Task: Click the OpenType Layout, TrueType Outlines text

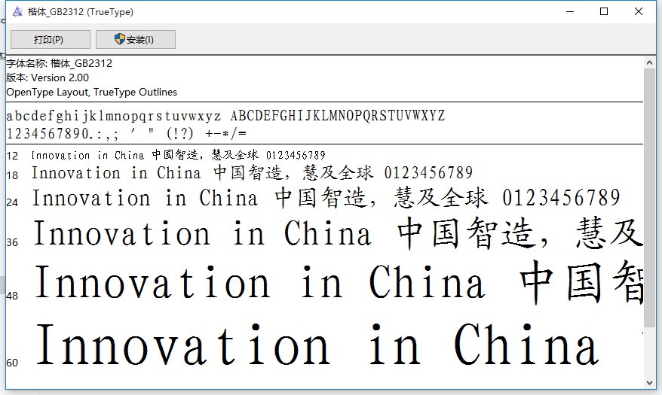Action: click(92, 93)
